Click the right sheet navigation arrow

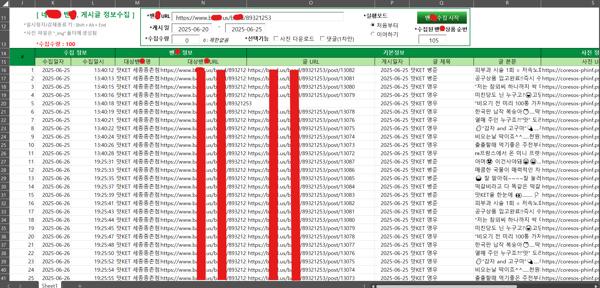tap(20, 286)
